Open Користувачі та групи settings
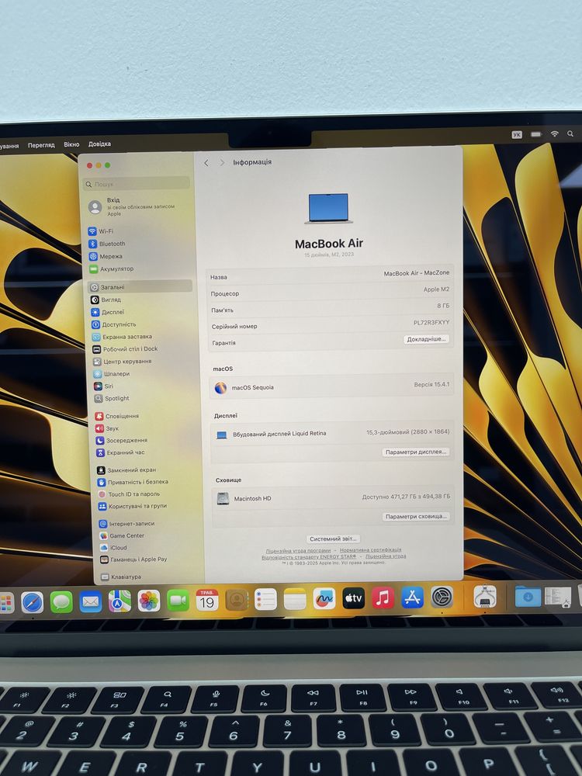Screen dimensions: 582x776 click(133, 506)
